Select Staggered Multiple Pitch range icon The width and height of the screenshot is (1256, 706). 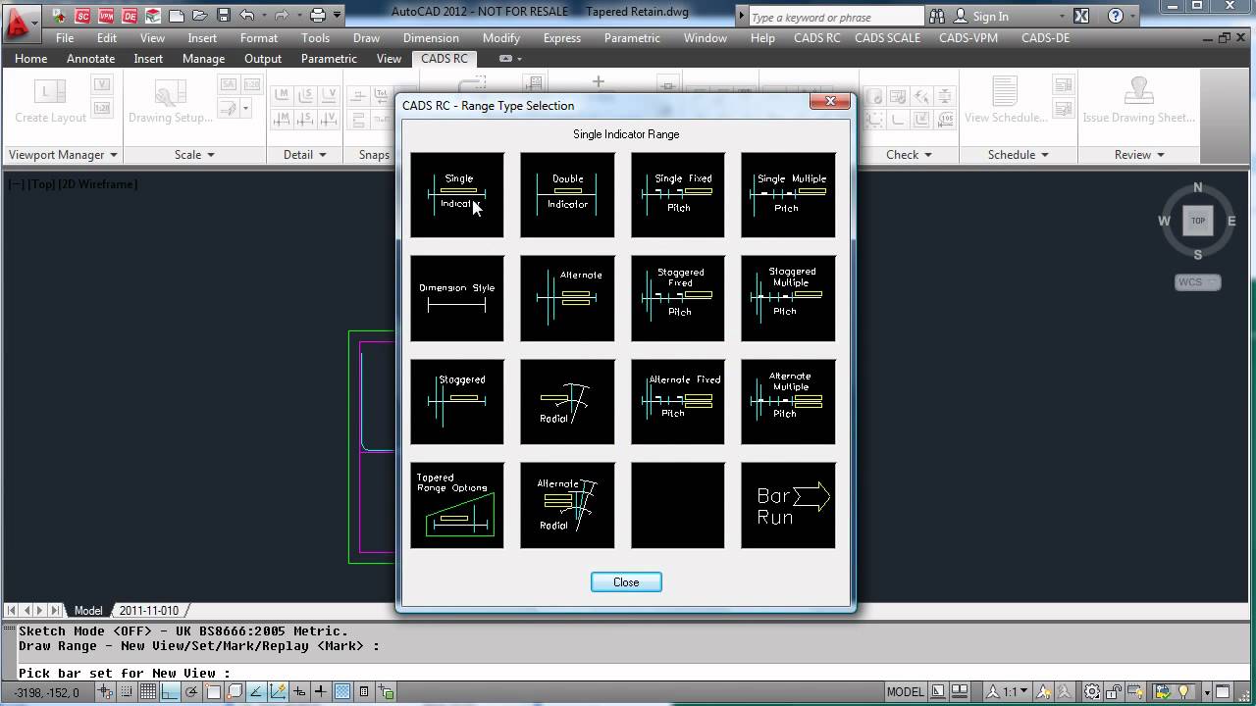click(788, 298)
